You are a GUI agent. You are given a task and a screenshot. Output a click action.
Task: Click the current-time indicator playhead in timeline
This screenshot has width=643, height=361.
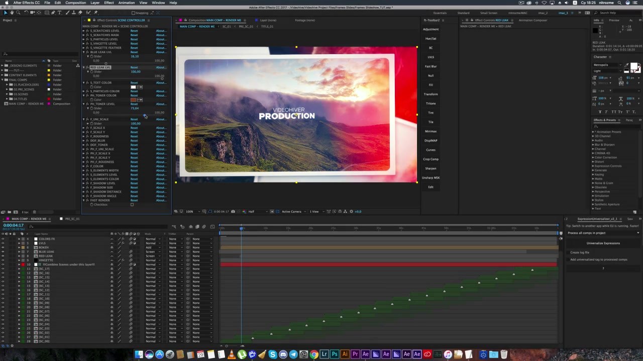point(241,228)
